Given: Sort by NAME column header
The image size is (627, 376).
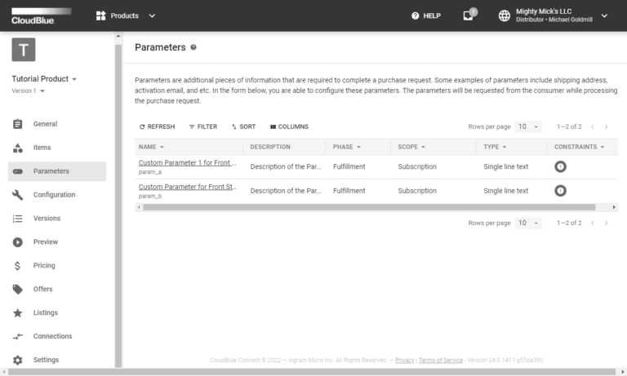Looking at the screenshot, I should [151, 147].
